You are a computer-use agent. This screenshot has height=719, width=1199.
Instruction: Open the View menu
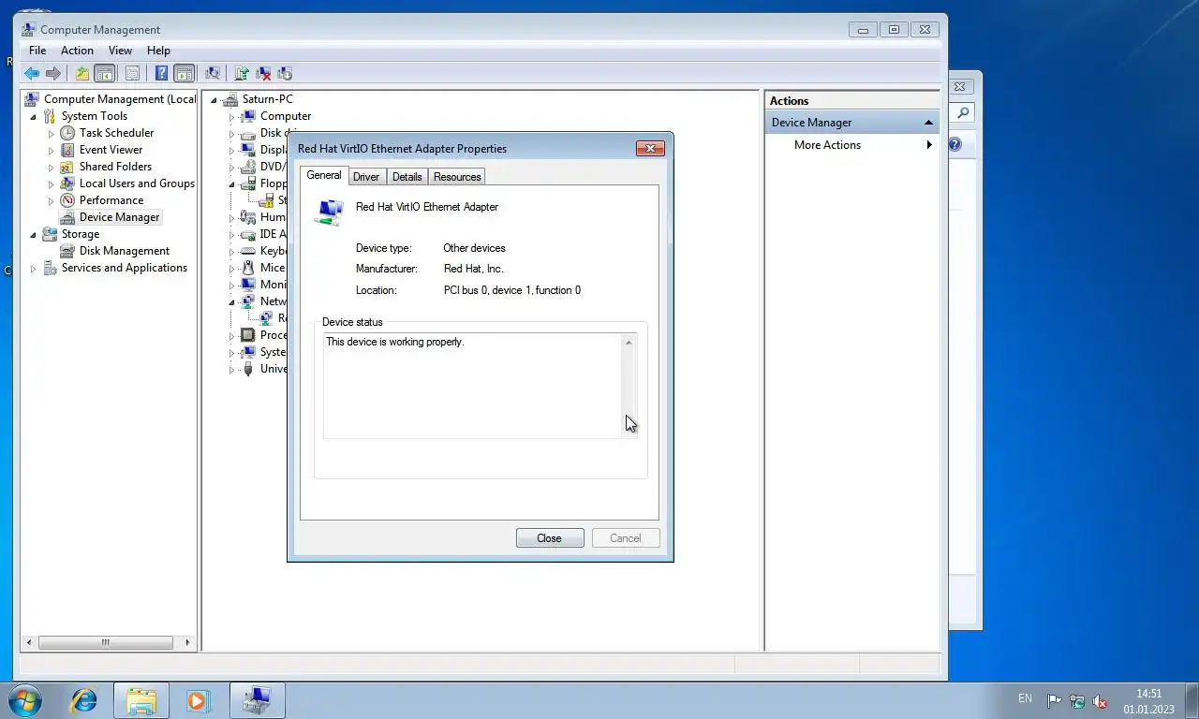pyautogui.click(x=120, y=51)
